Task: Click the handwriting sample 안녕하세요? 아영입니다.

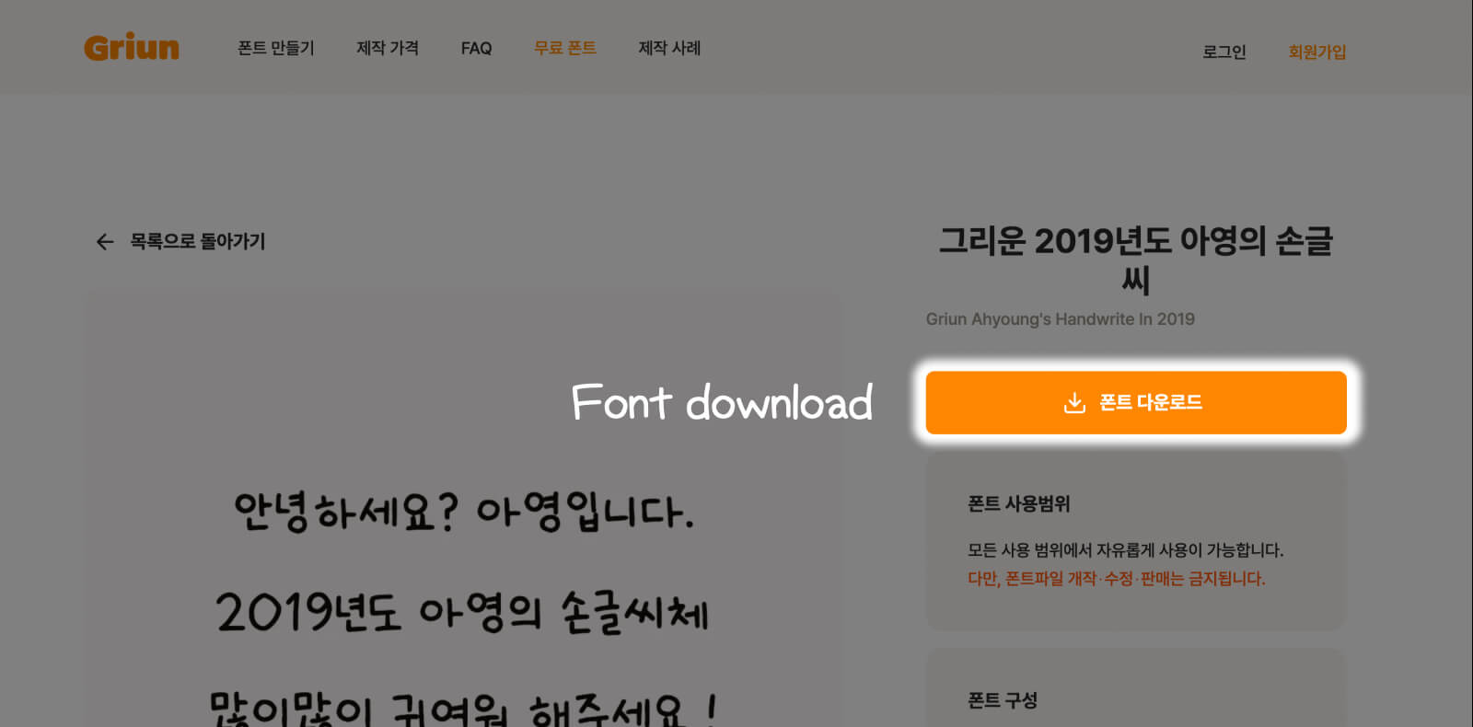Action: (464, 511)
